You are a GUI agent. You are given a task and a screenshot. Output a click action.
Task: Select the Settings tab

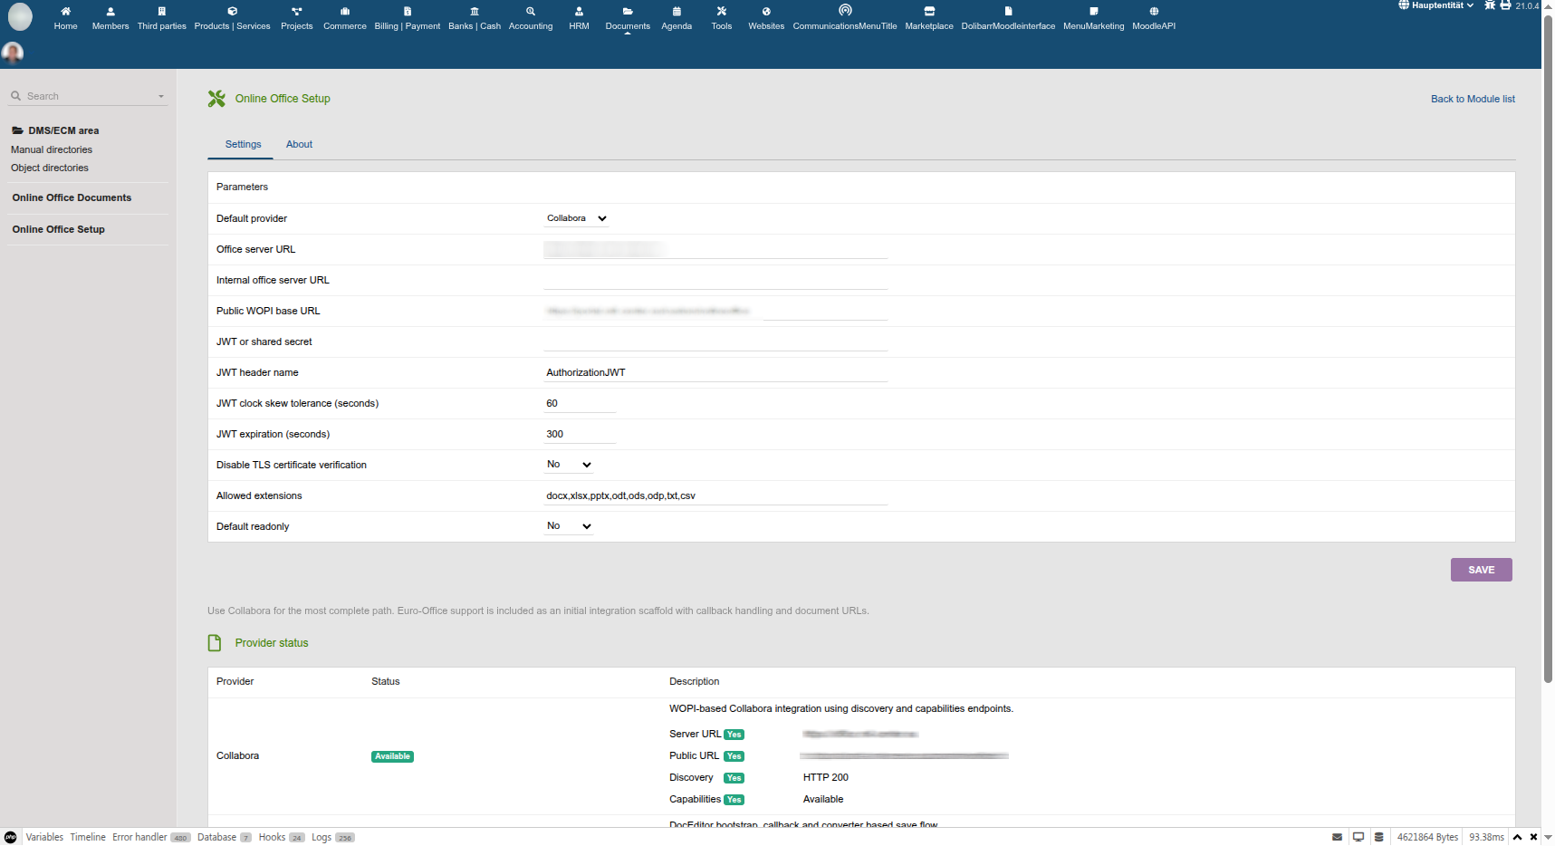[x=243, y=145]
